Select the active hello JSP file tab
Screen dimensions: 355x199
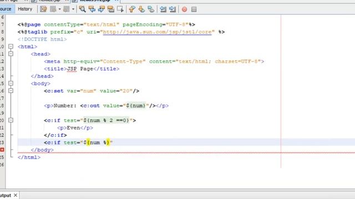(95, 1)
